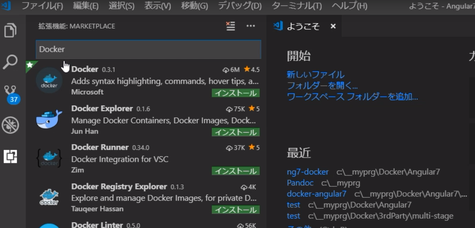Open the 移動(G) menu
Image resolution: width=475 pixels, height=228 pixels.
tap(194, 6)
